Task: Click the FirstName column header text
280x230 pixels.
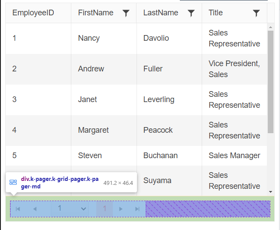Action: (x=96, y=13)
